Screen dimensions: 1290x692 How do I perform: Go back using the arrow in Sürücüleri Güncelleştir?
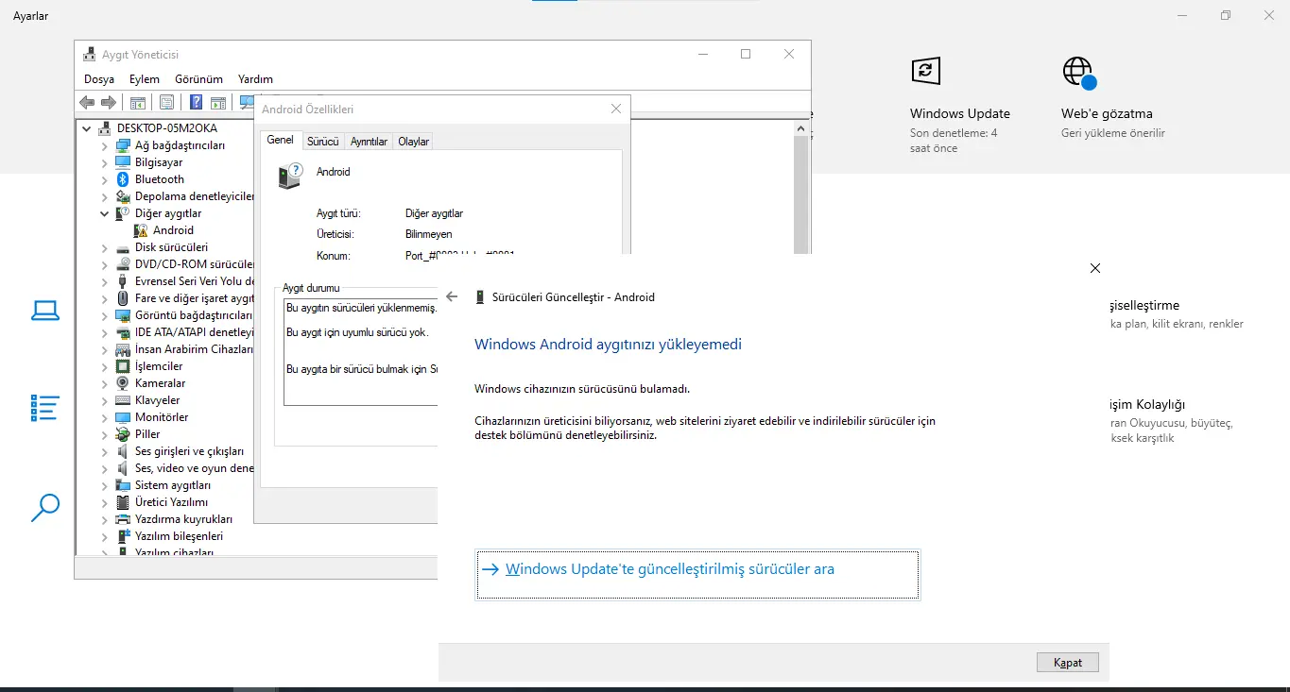click(x=452, y=296)
